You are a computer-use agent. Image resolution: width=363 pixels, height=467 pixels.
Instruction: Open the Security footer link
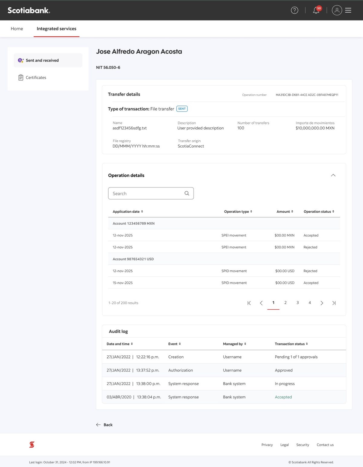click(x=302, y=445)
